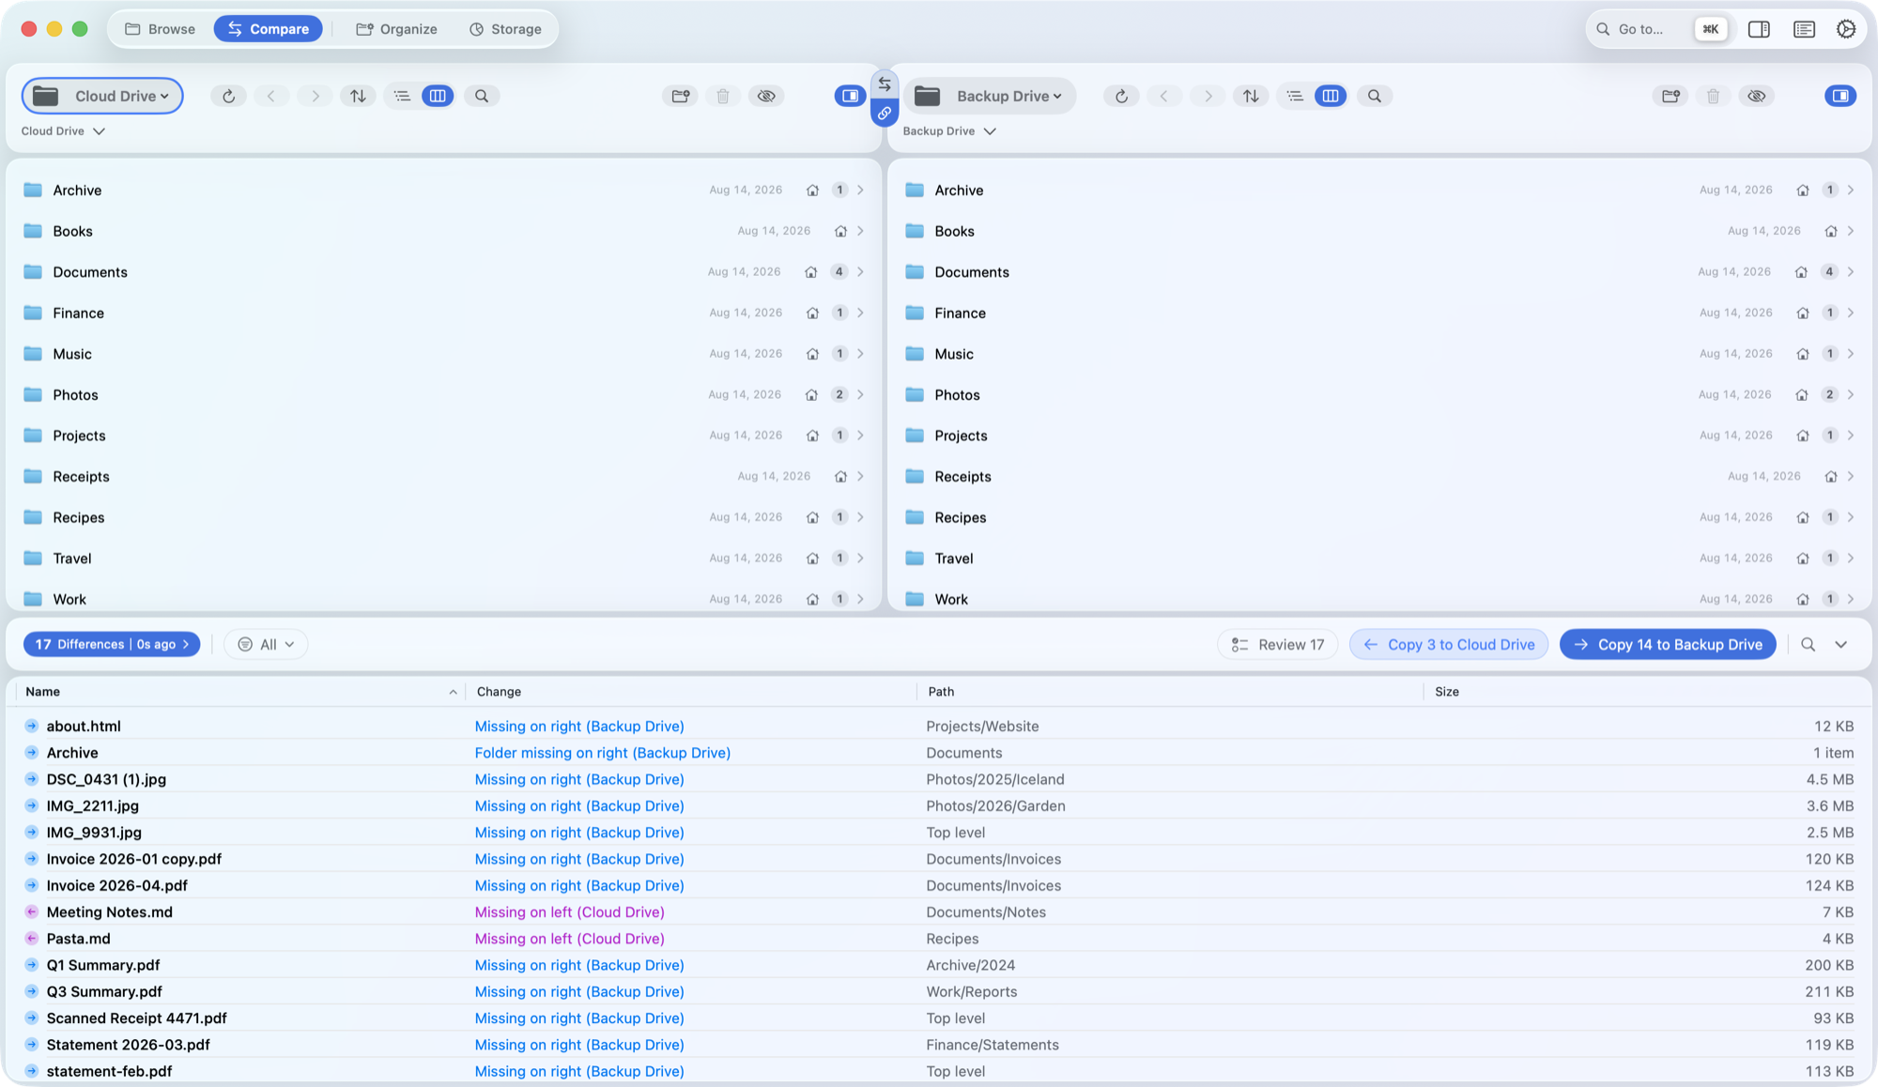Click home icon on Cloud Drive Travel row
1878x1087 pixels.
click(812, 559)
